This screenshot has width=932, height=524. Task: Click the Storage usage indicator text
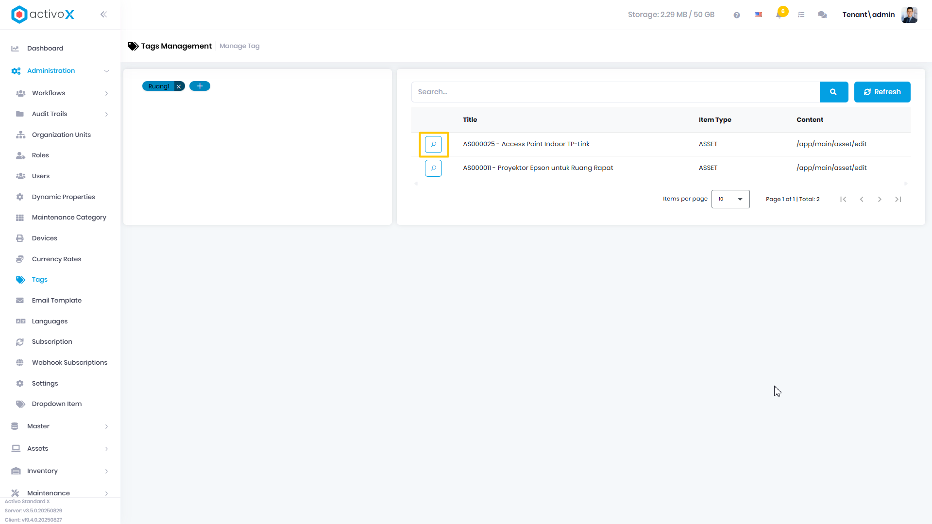click(671, 15)
